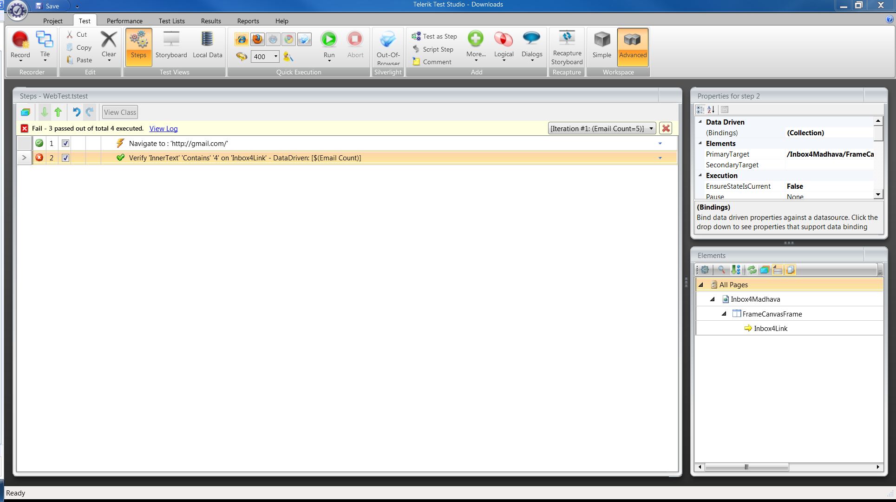This screenshot has height=502, width=896.
Task: Switch to the Results tab
Action: tap(211, 21)
